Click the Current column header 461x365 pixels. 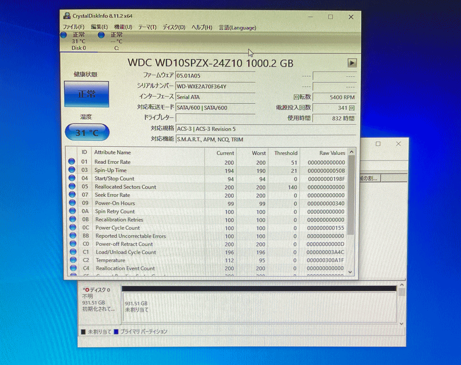225,153
